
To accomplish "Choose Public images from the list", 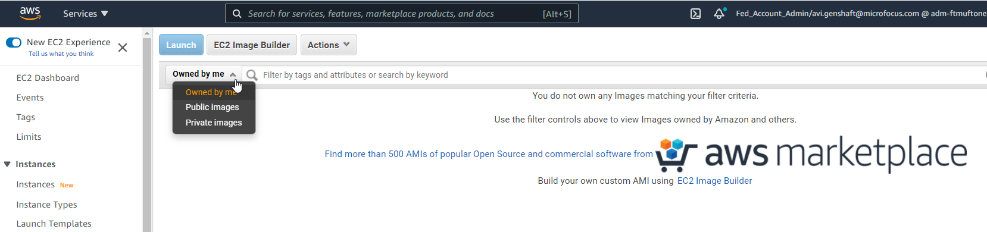I will [x=212, y=107].
